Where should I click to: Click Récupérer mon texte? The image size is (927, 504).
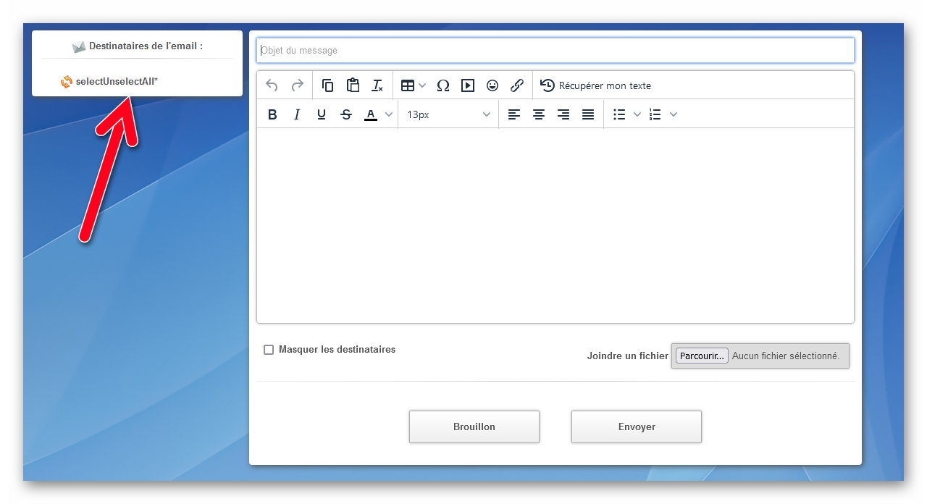(596, 85)
